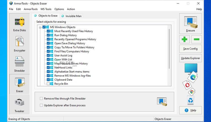Image resolution: width=211 pixels, height=122 pixels.
Task: Click the Chrome browser icon
Action: (192, 92)
